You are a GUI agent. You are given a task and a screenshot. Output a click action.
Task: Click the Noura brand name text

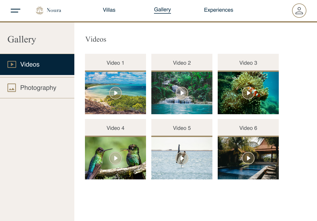tap(54, 10)
